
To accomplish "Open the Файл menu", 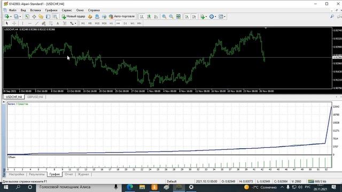I will (13, 10).
